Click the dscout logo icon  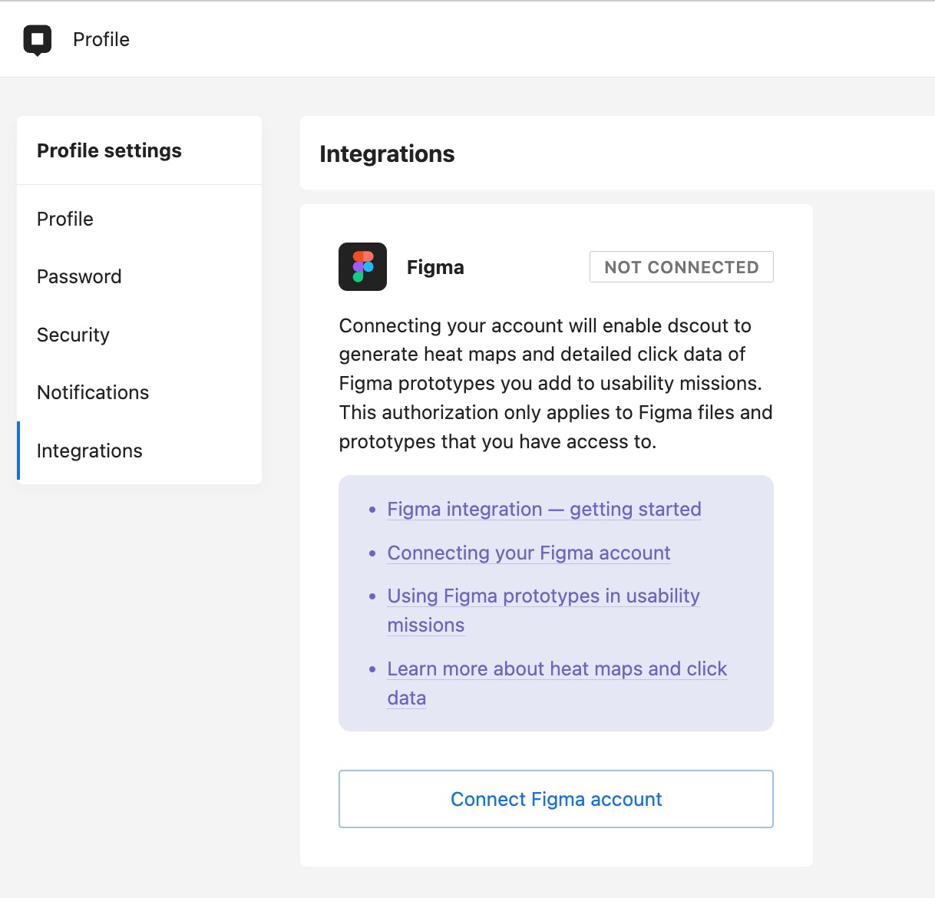click(x=38, y=39)
